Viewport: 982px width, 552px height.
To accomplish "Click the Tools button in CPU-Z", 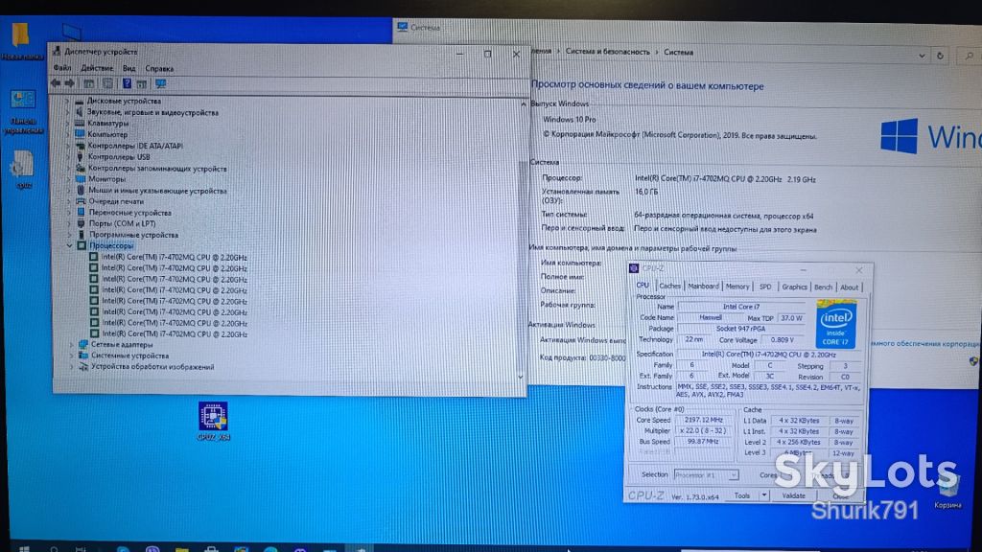I will coord(742,495).
